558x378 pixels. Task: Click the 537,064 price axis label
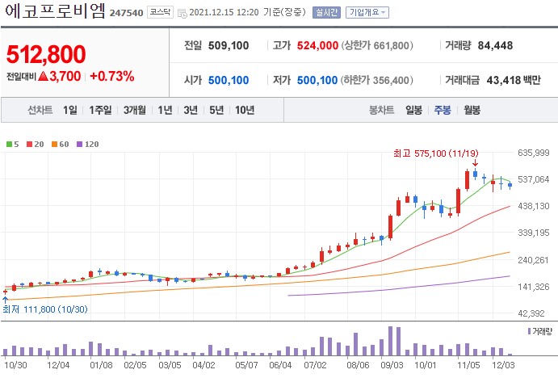pos(534,179)
